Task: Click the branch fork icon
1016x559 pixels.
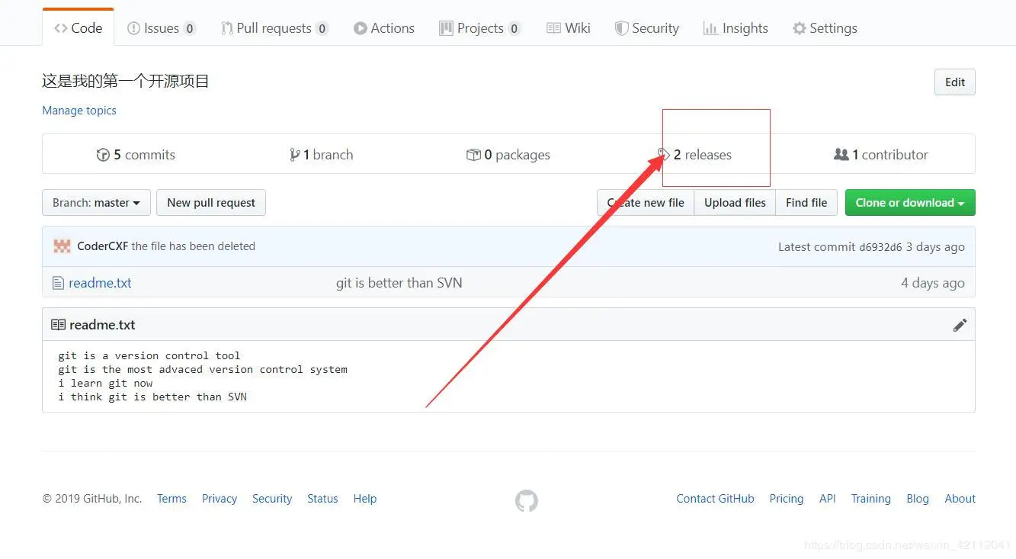Action: point(294,155)
